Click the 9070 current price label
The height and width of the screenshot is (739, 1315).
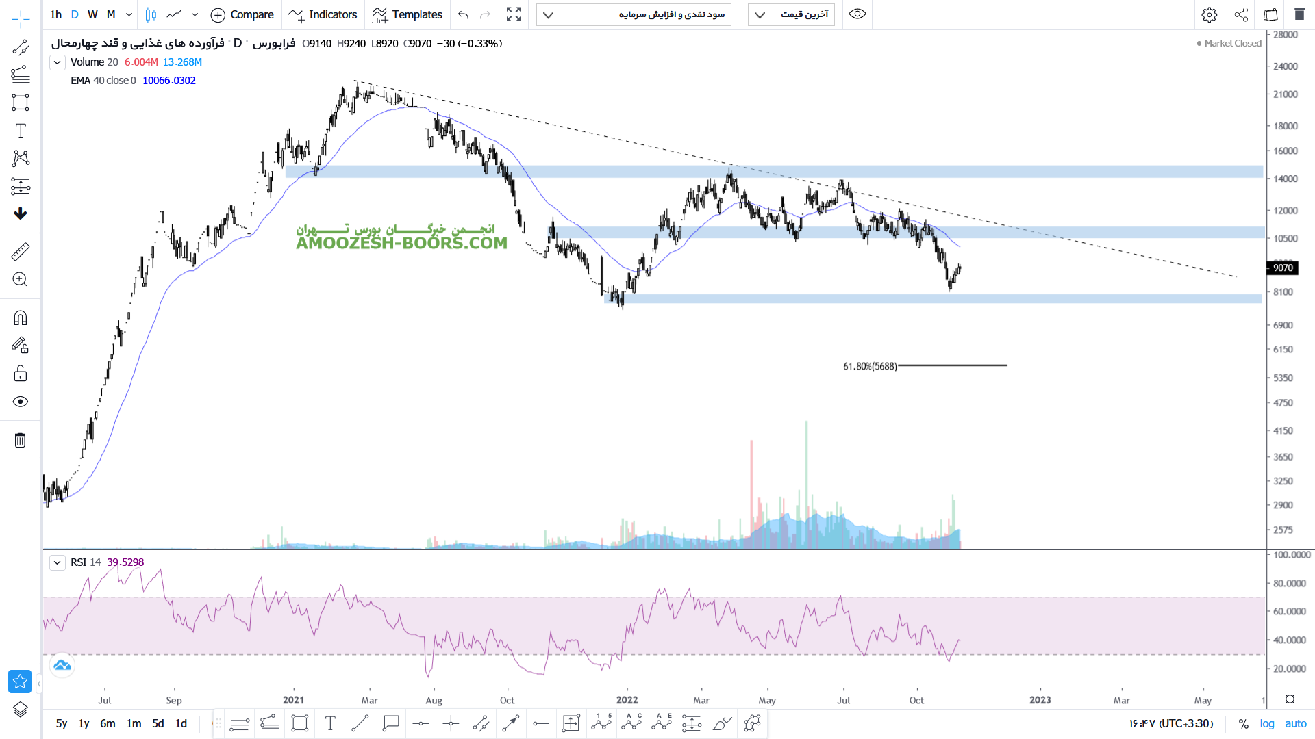(x=1283, y=268)
